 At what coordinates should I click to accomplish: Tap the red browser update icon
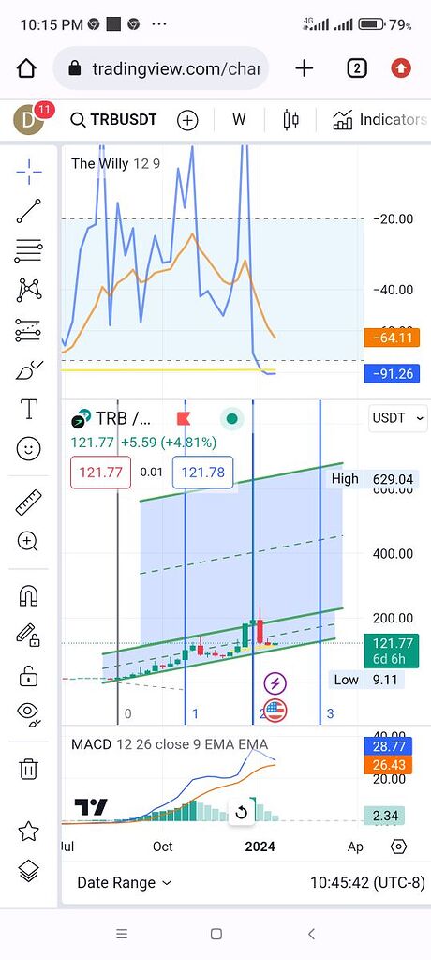(x=401, y=68)
